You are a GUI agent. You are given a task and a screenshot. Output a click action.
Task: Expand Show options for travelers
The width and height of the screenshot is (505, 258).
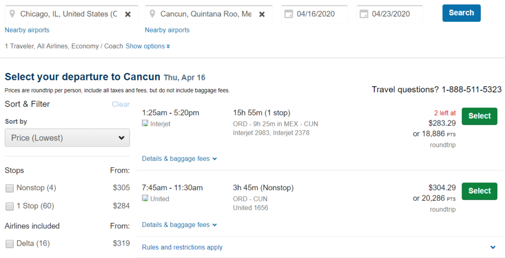pyautogui.click(x=147, y=46)
